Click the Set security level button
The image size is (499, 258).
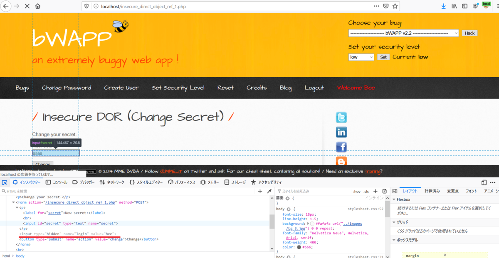pos(383,57)
